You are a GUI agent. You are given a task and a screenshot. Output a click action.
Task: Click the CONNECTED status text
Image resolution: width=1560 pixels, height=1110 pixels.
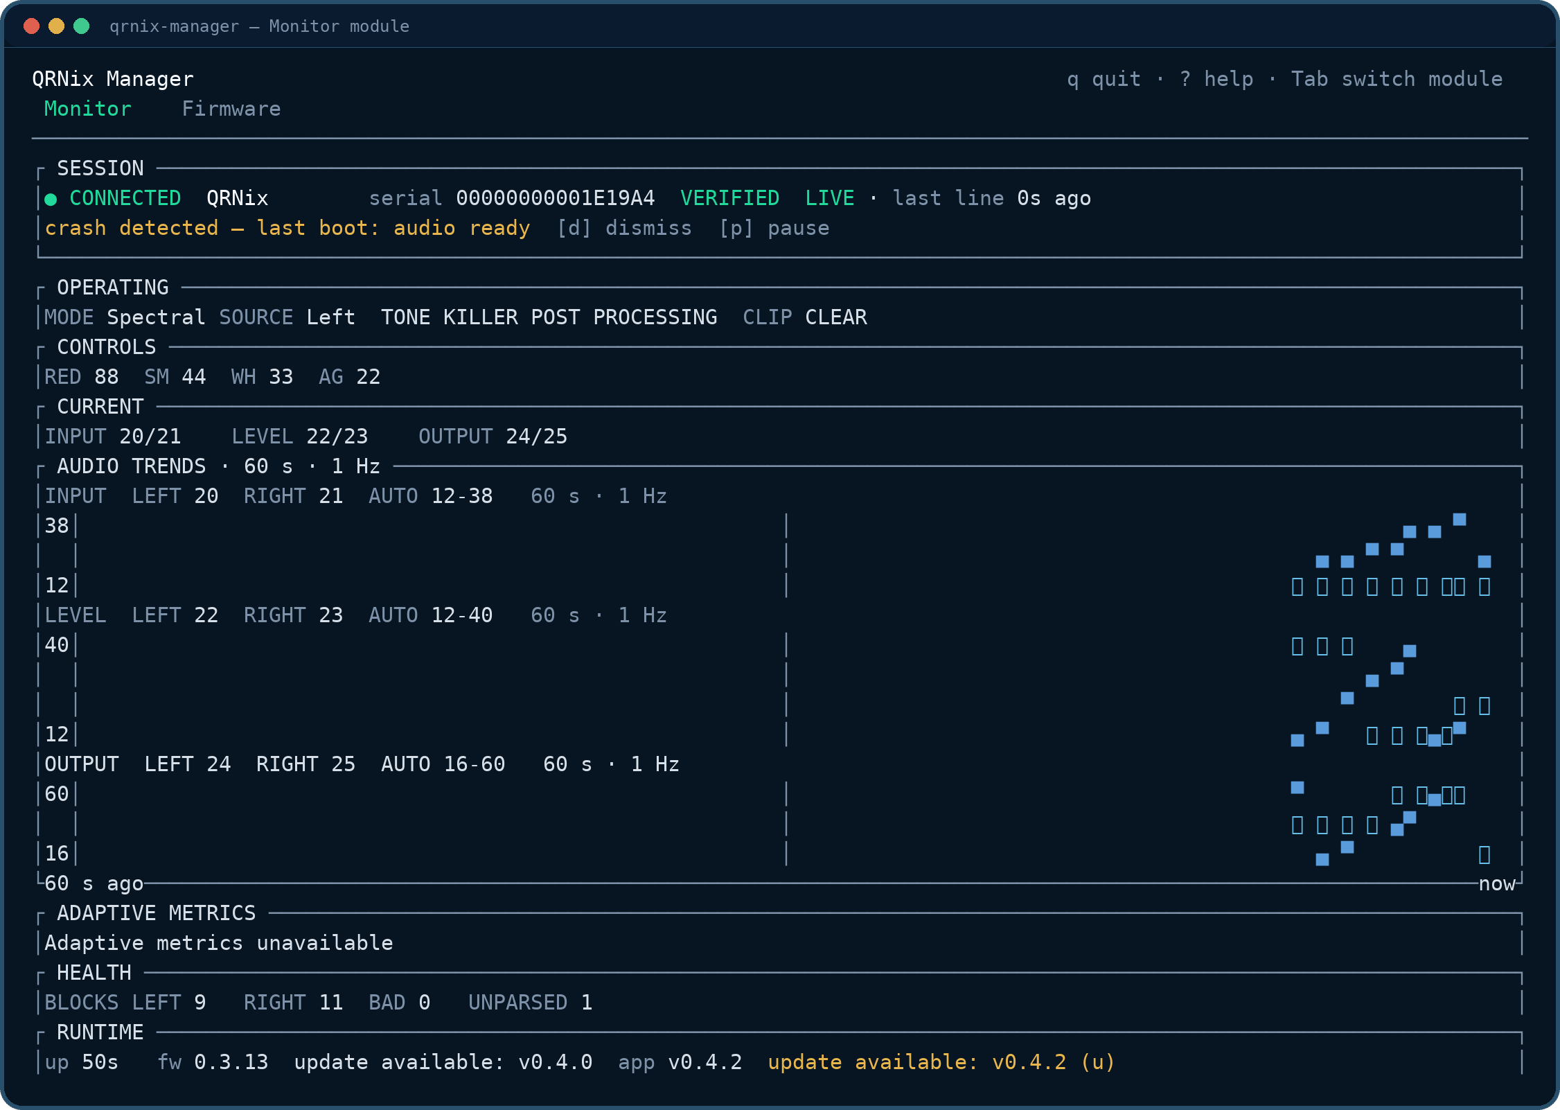(125, 198)
